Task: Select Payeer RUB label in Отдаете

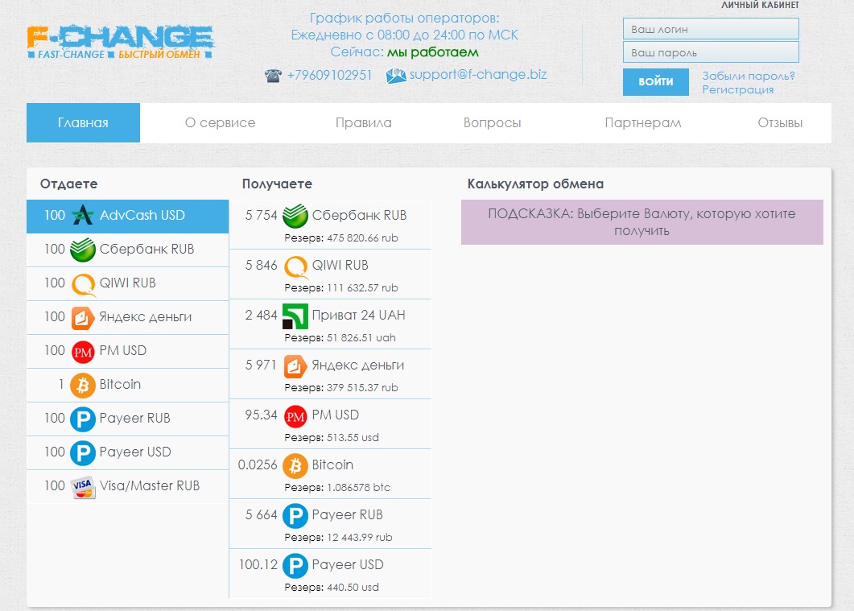Action: (134, 419)
